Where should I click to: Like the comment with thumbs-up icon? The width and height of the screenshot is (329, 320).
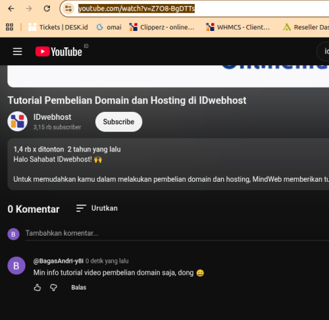[38, 288]
